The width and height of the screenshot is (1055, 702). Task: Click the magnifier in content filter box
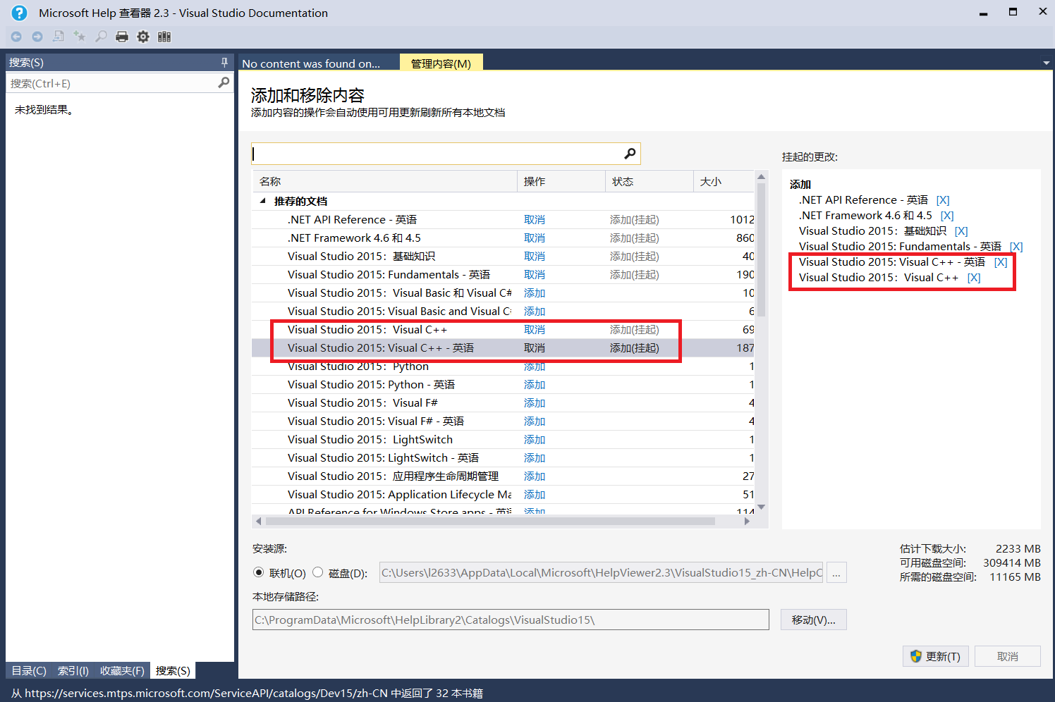[630, 154]
